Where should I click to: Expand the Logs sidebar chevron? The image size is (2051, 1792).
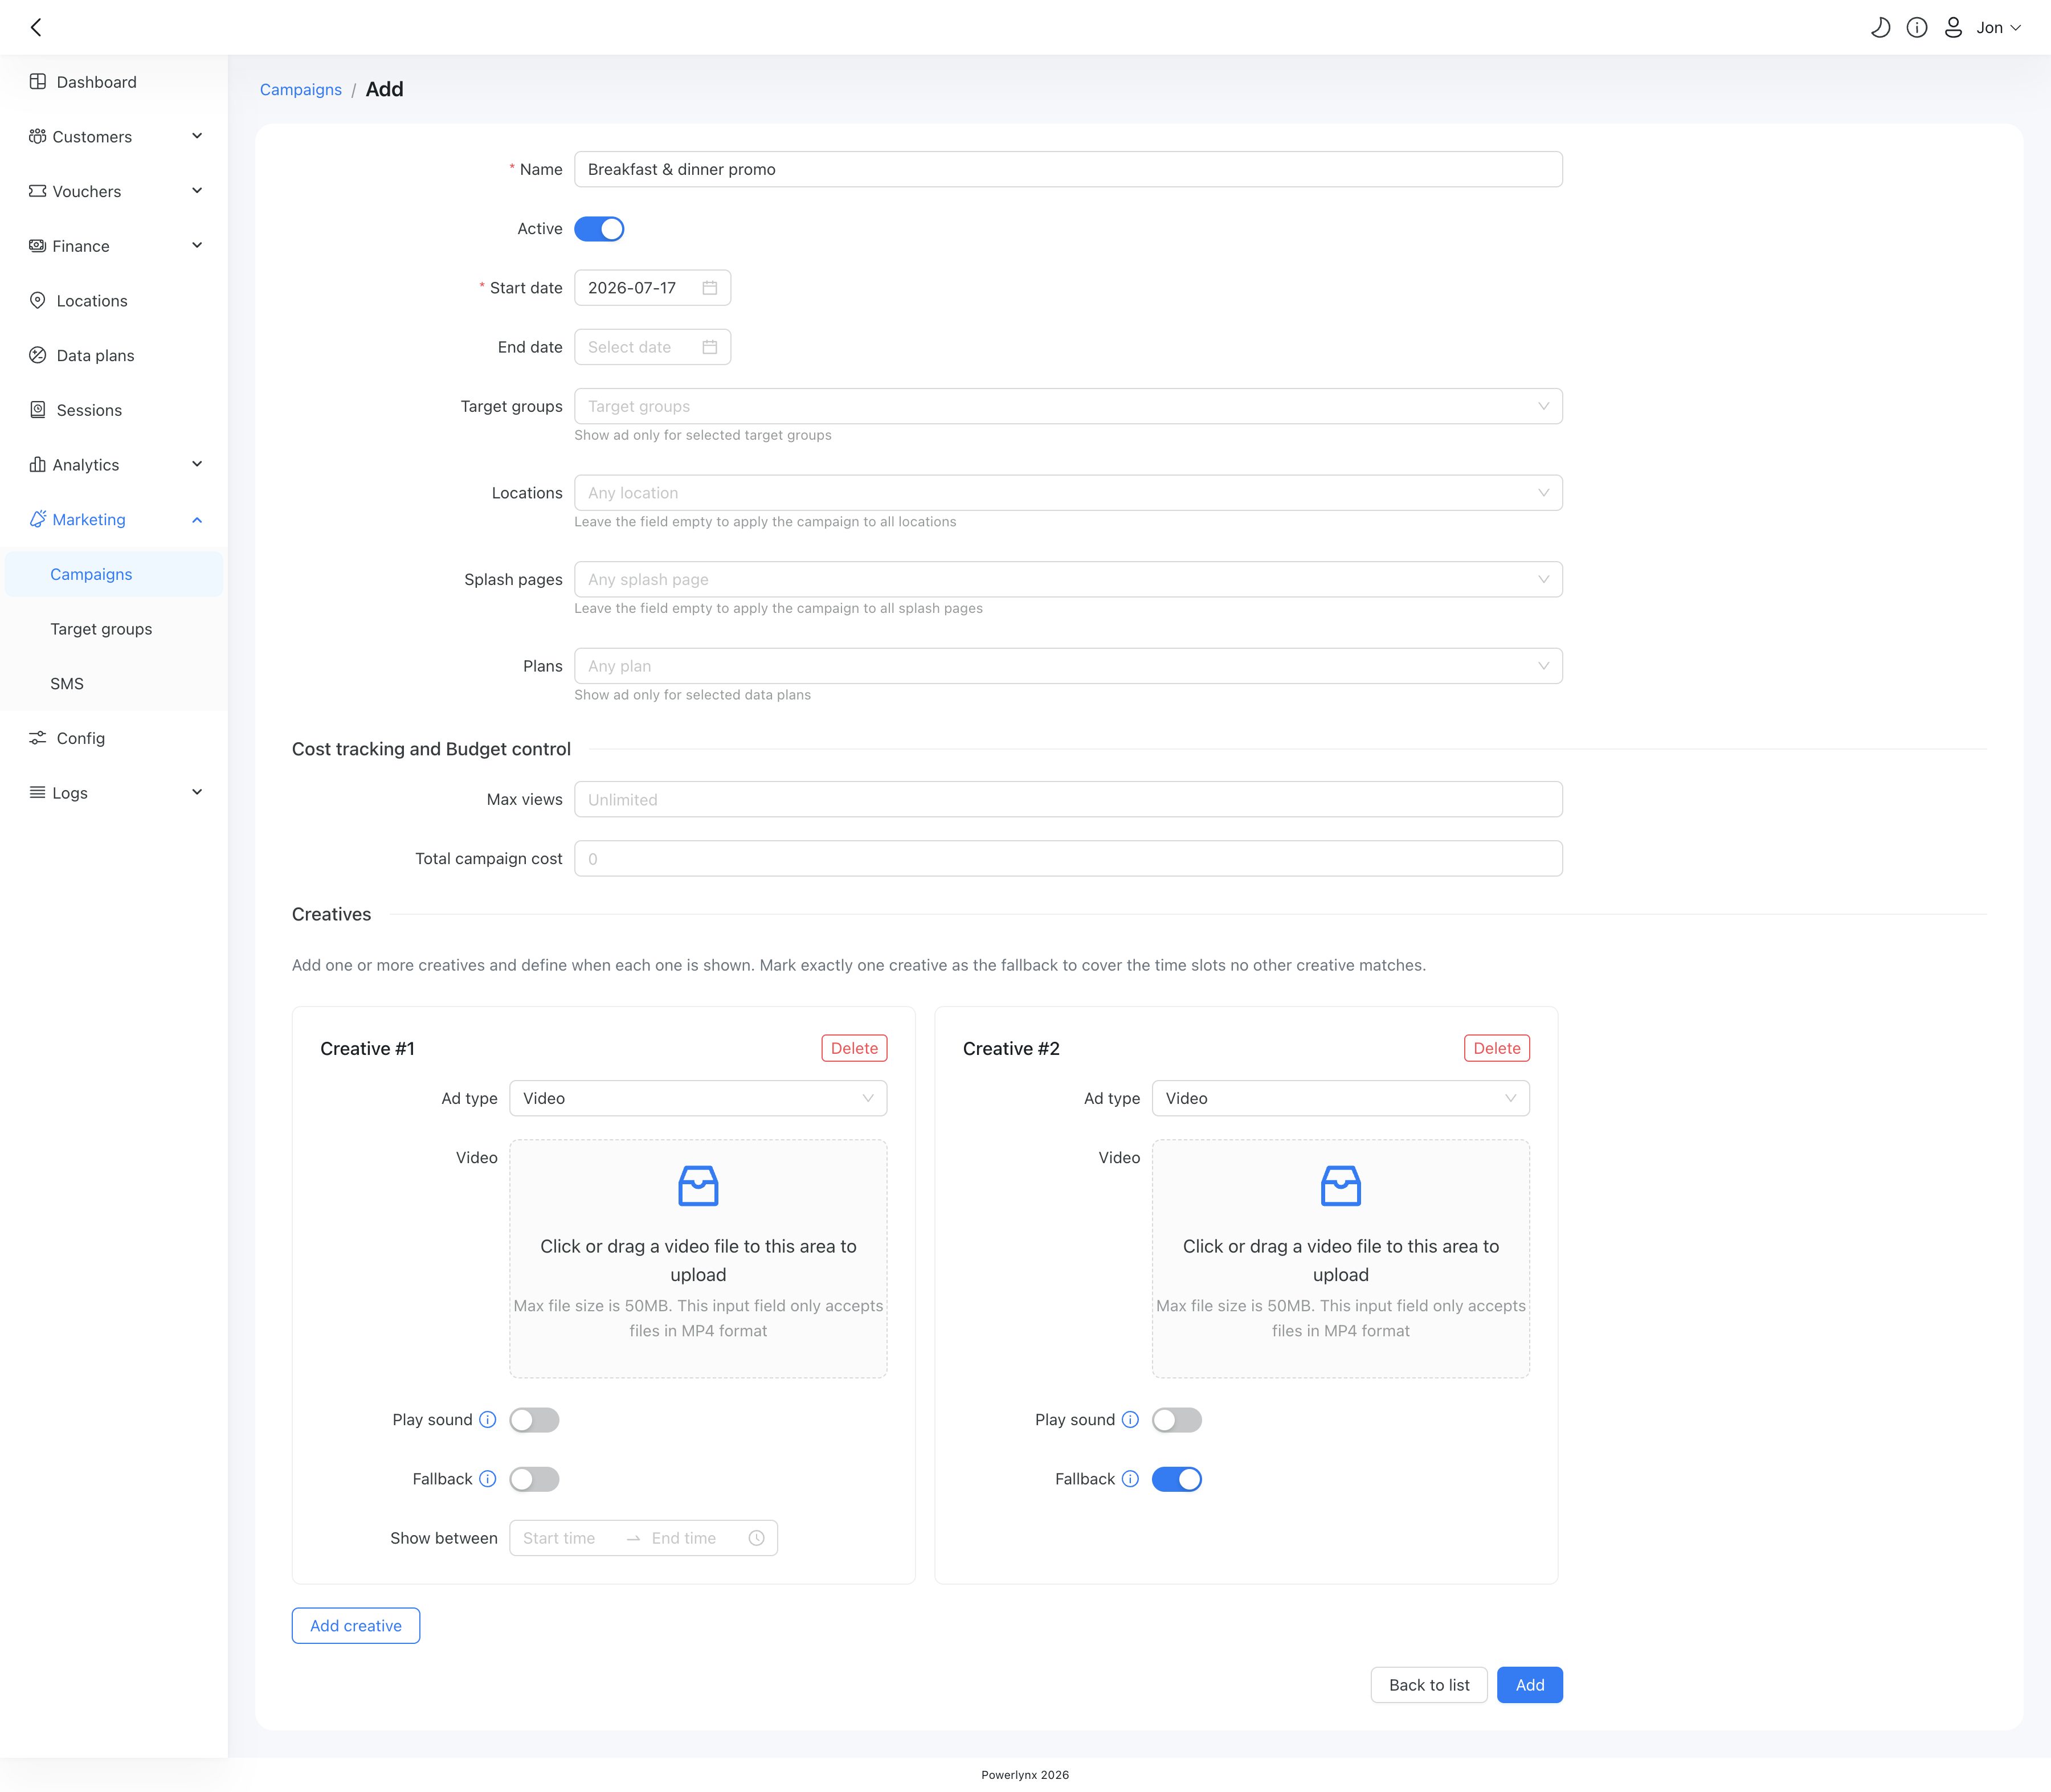point(197,792)
